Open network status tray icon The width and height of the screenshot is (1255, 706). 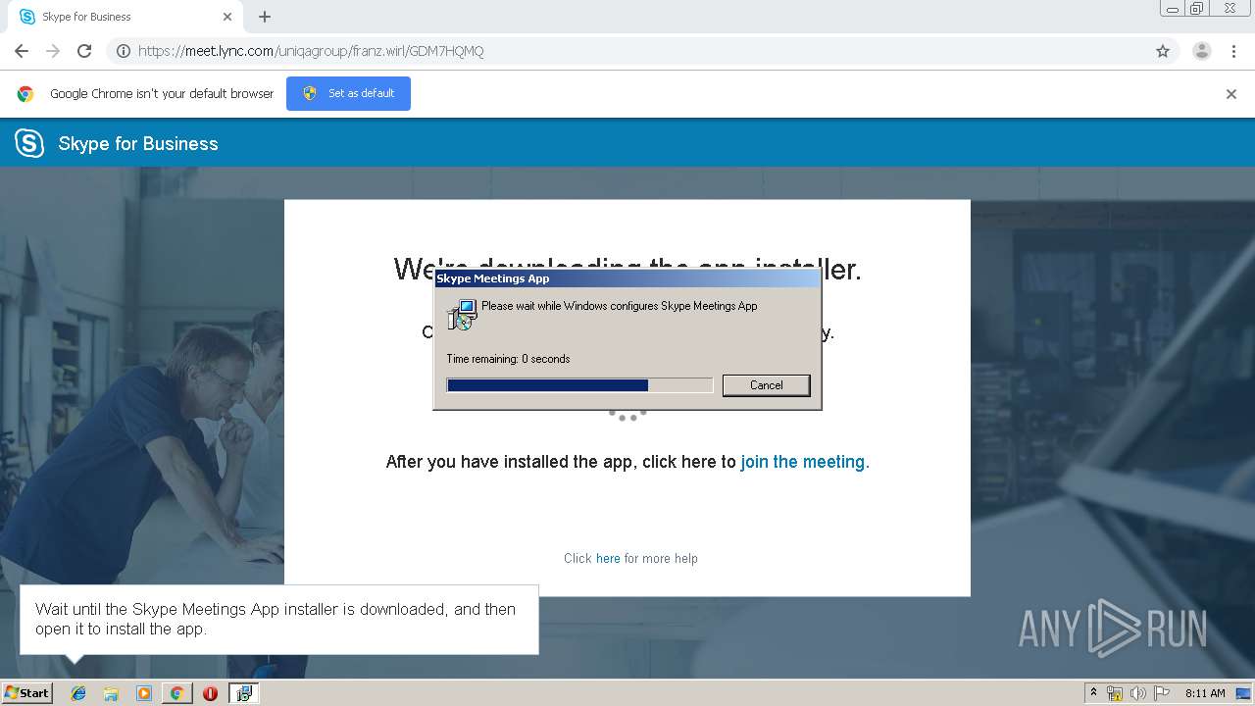tap(1115, 693)
